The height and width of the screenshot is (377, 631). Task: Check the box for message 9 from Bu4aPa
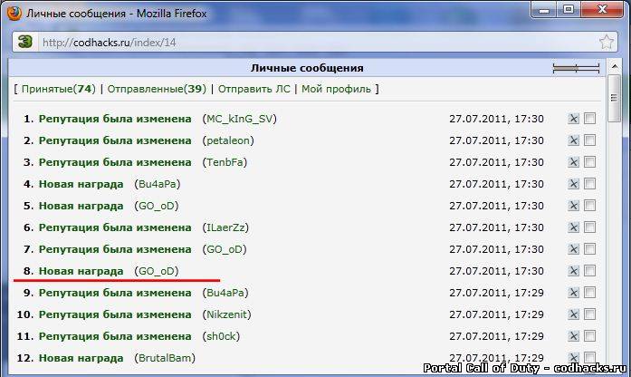click(x=590, y=293)
